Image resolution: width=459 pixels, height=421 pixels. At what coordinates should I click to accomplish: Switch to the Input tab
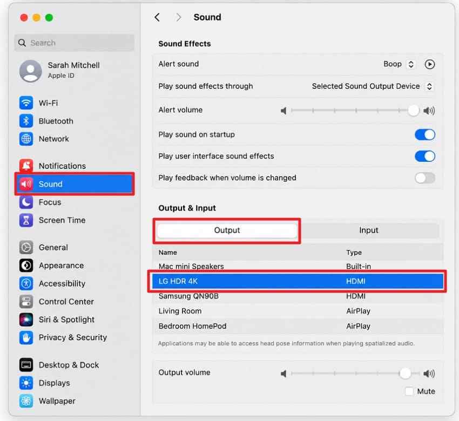368,230
